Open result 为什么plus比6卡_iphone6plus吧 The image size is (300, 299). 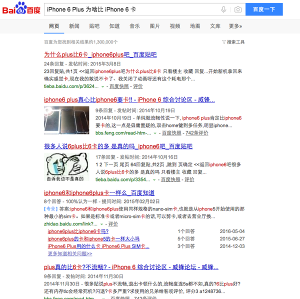click(x=100, y=54)
